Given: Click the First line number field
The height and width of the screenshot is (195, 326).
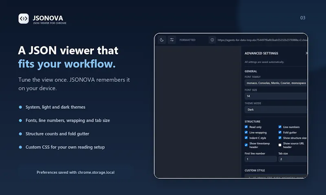Looking at the screenshot, I should pyautogui.click(x=260, y=159).
